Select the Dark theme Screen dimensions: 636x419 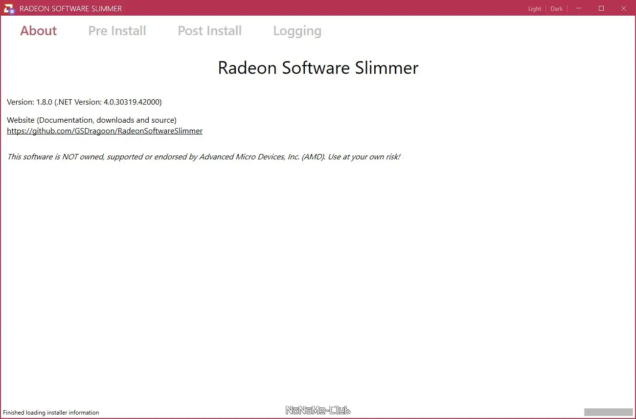557,8
